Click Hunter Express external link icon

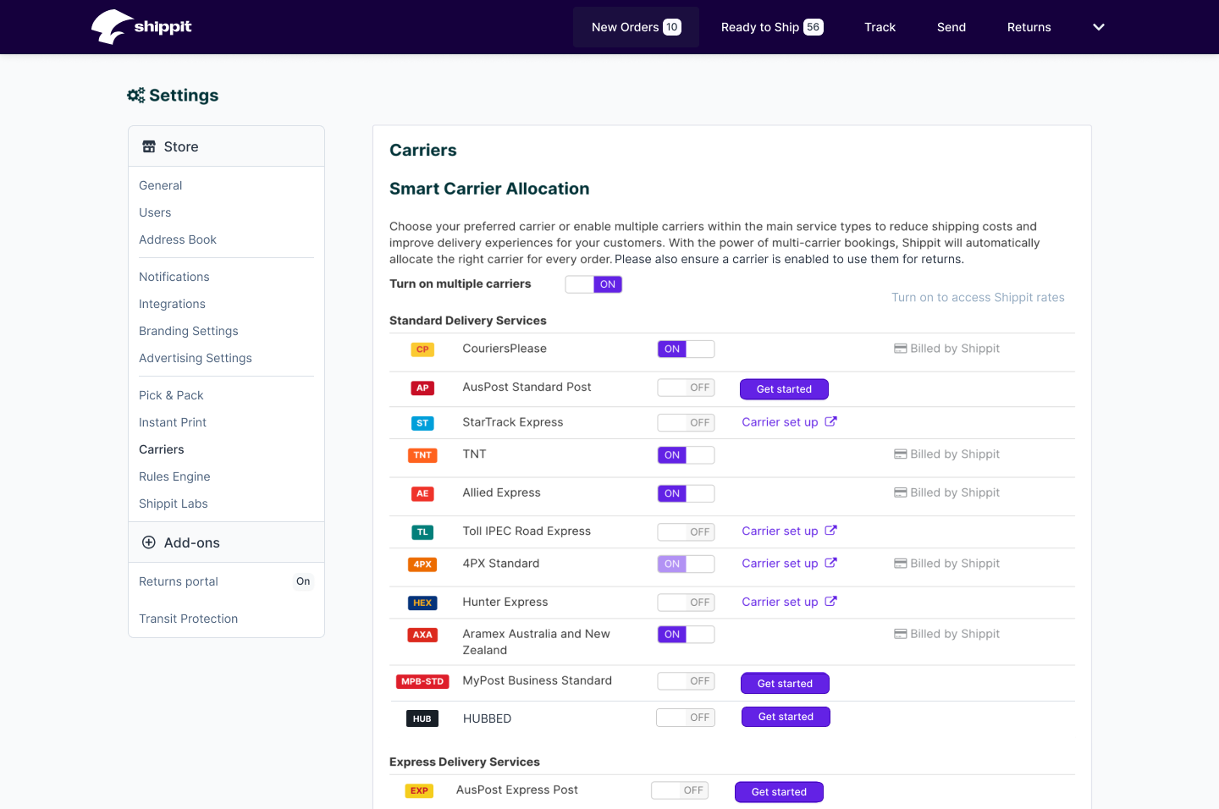click(831, 602)
